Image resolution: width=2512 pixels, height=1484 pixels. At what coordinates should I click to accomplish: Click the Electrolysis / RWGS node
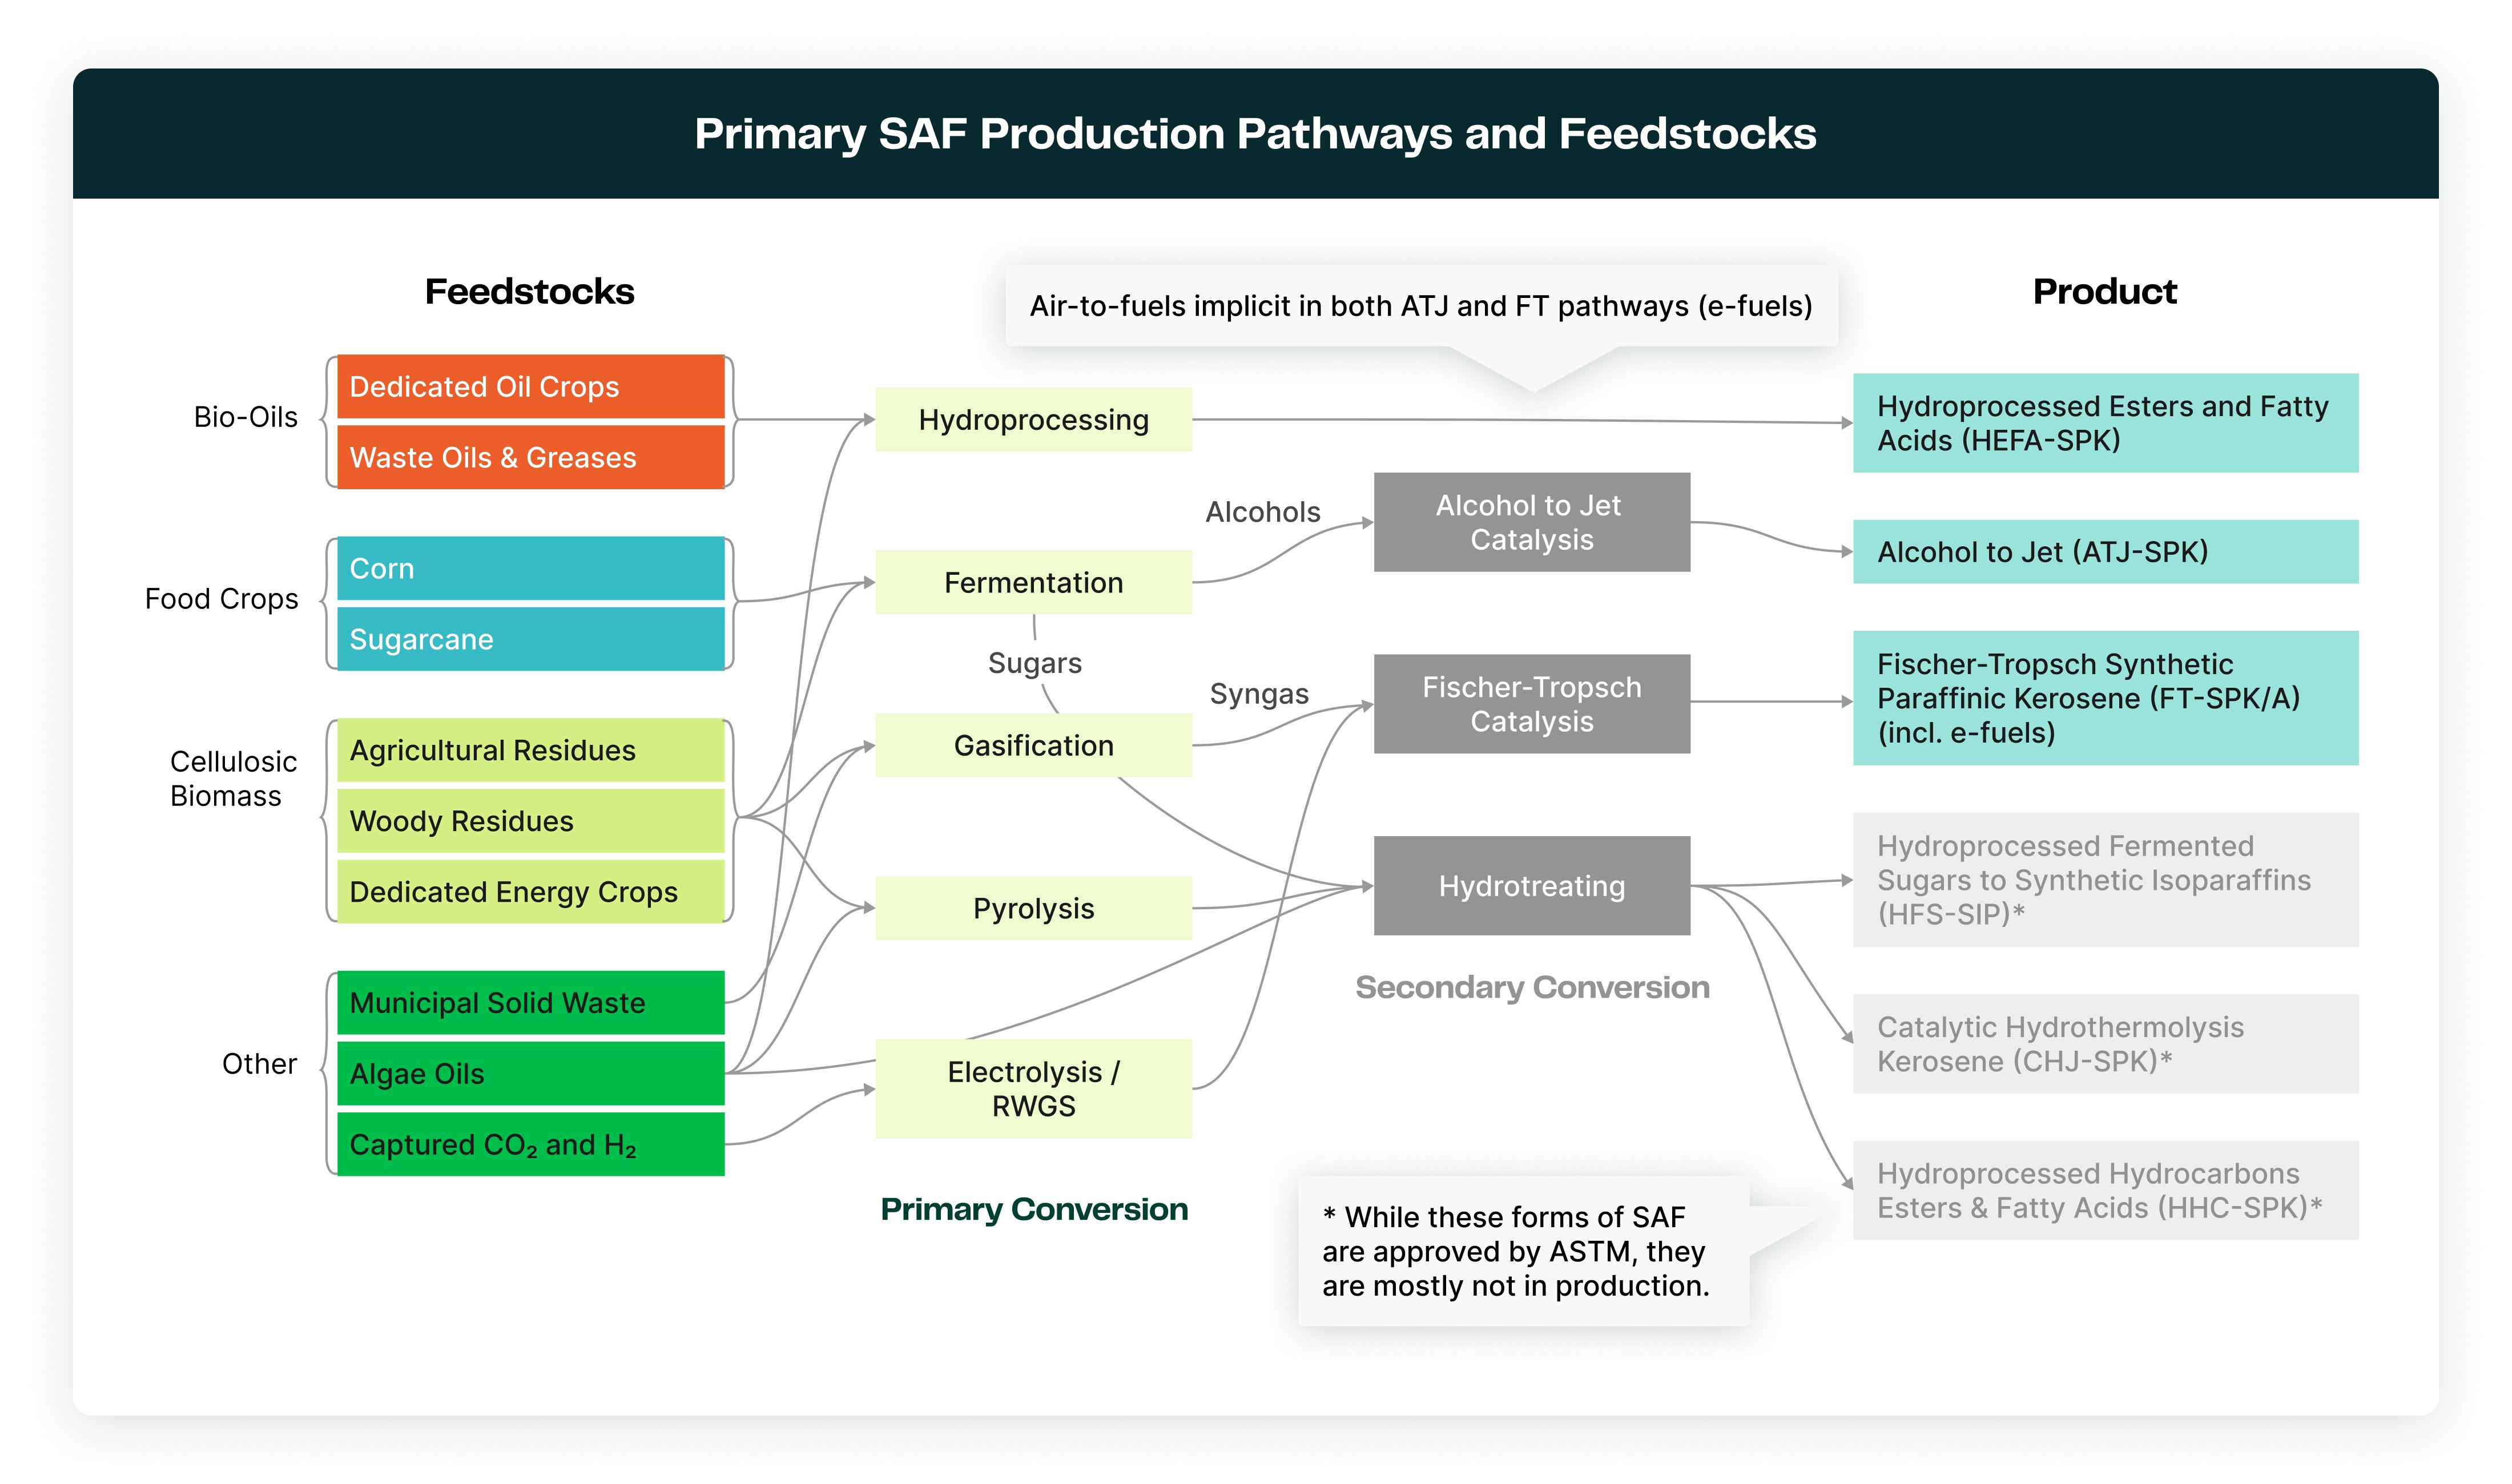1033,1088
